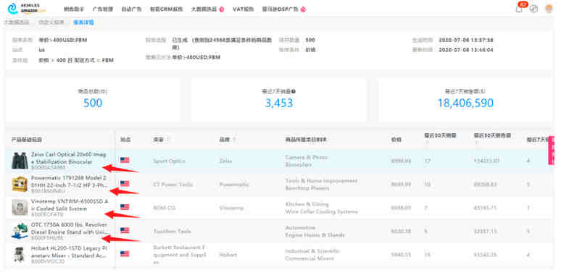
Task: Click the info icon beside 7-day sales title
Action: click(x=294, y=91)
